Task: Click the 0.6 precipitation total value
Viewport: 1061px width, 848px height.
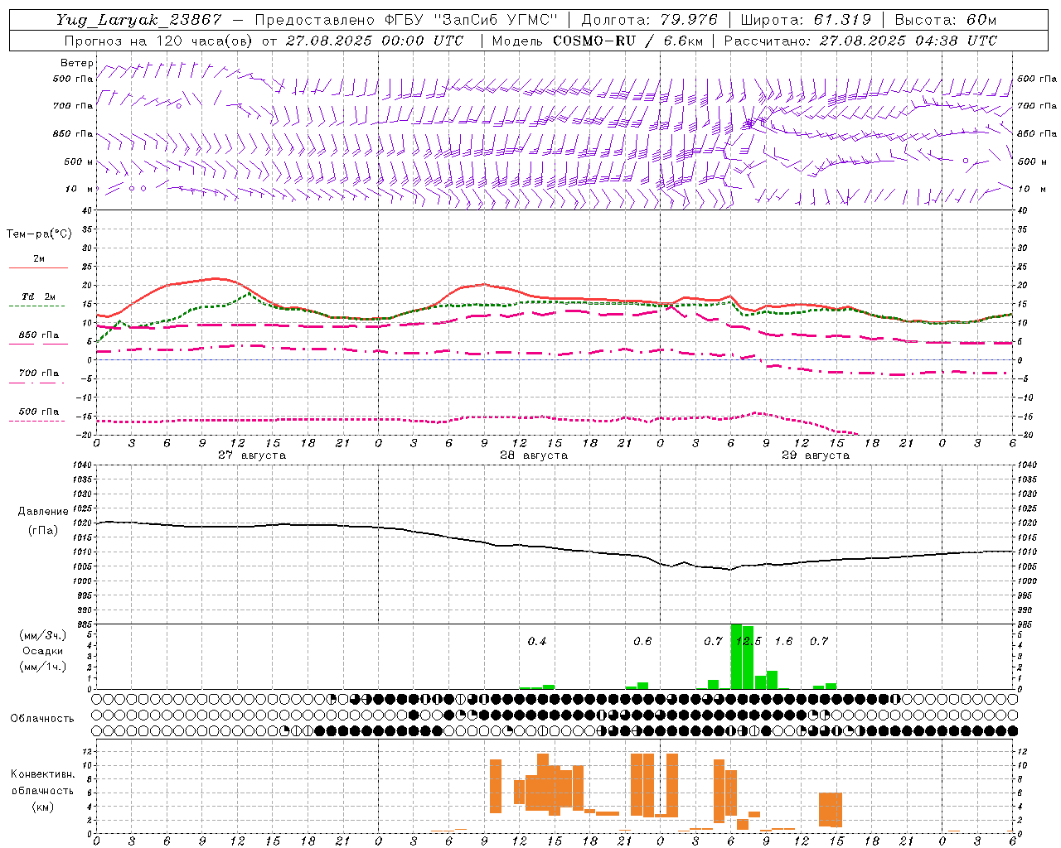Action: (642, 642)
